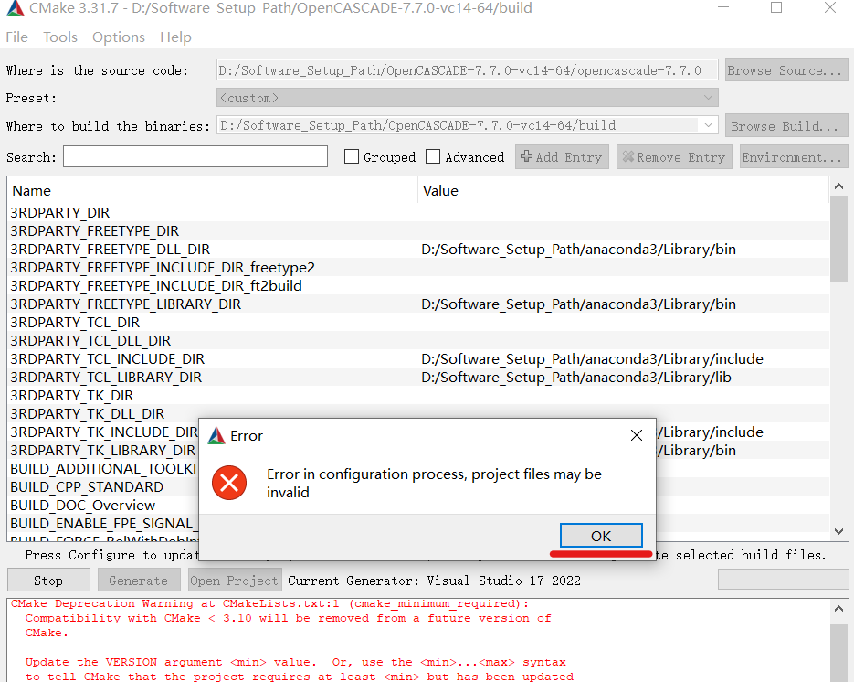Click OK in the Error dialog
854x682 pixels.
click(x=601, y=536)
